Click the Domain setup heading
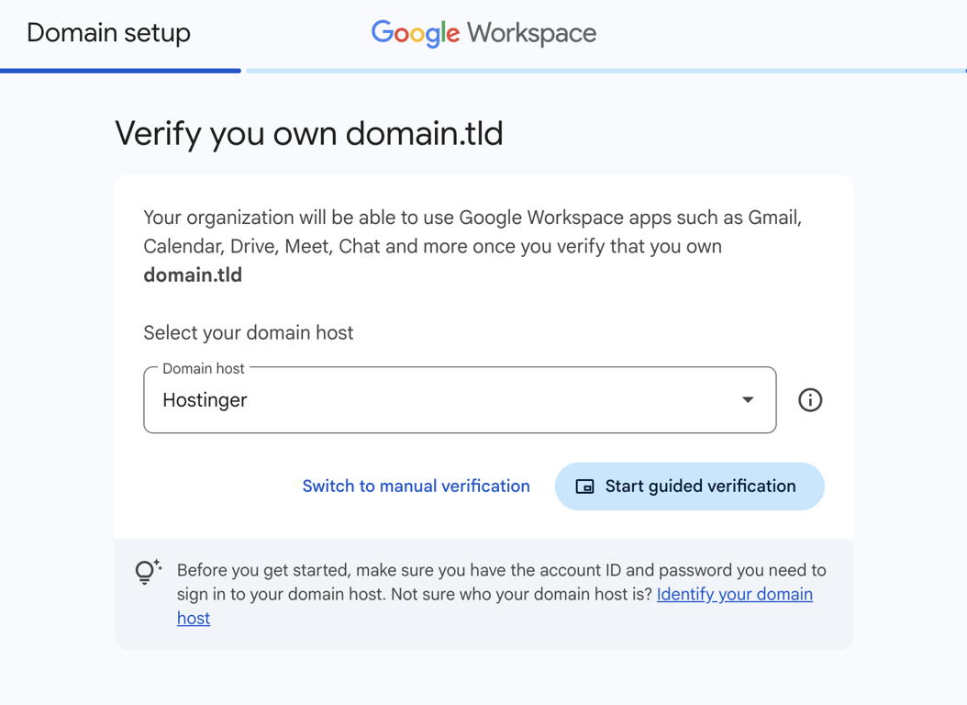This screenshot has width=967, height=705. click(108, 33)
